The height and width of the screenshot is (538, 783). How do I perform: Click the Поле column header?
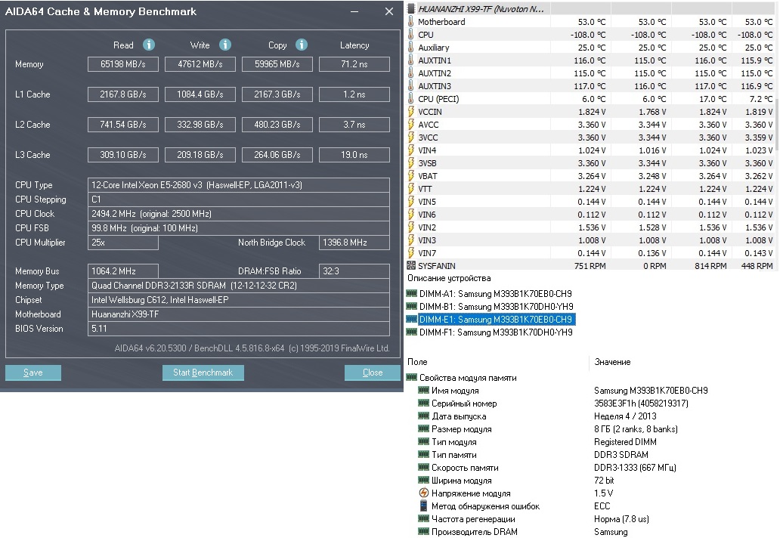pyautogui.click(x=417, y=362)
